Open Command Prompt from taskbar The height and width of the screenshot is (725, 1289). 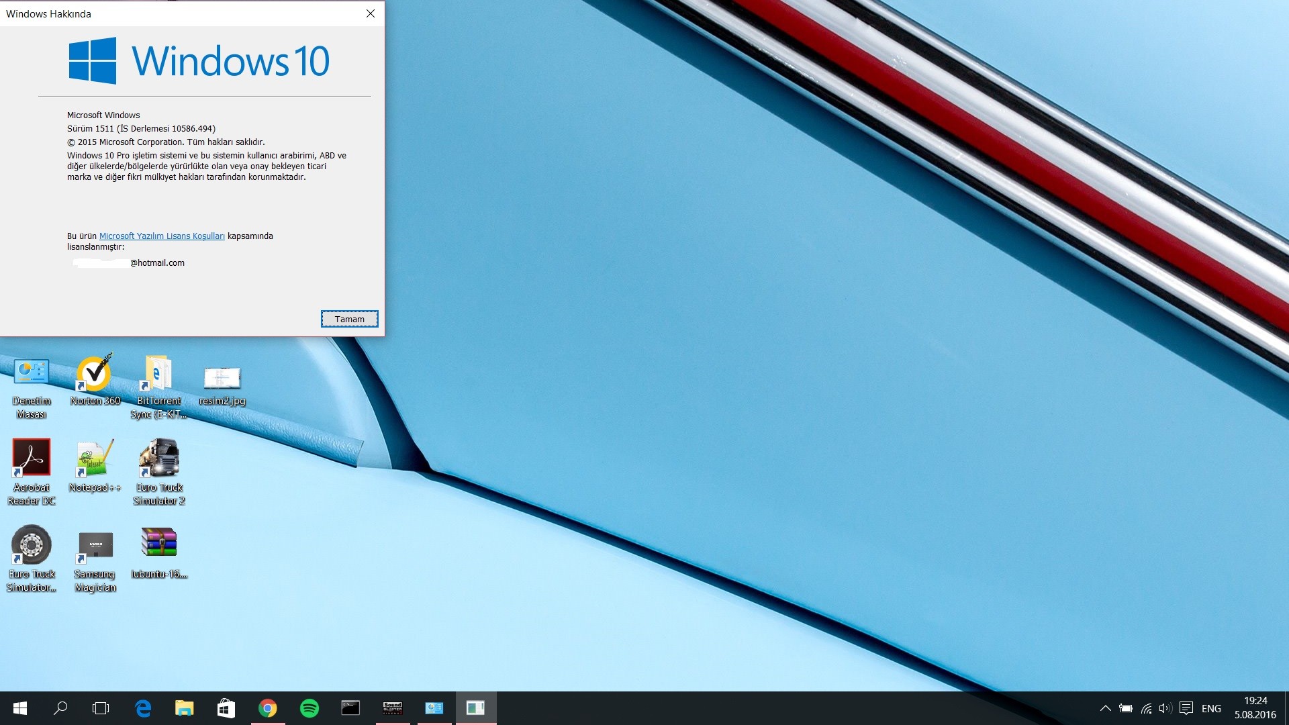click(x=350, y=708)
